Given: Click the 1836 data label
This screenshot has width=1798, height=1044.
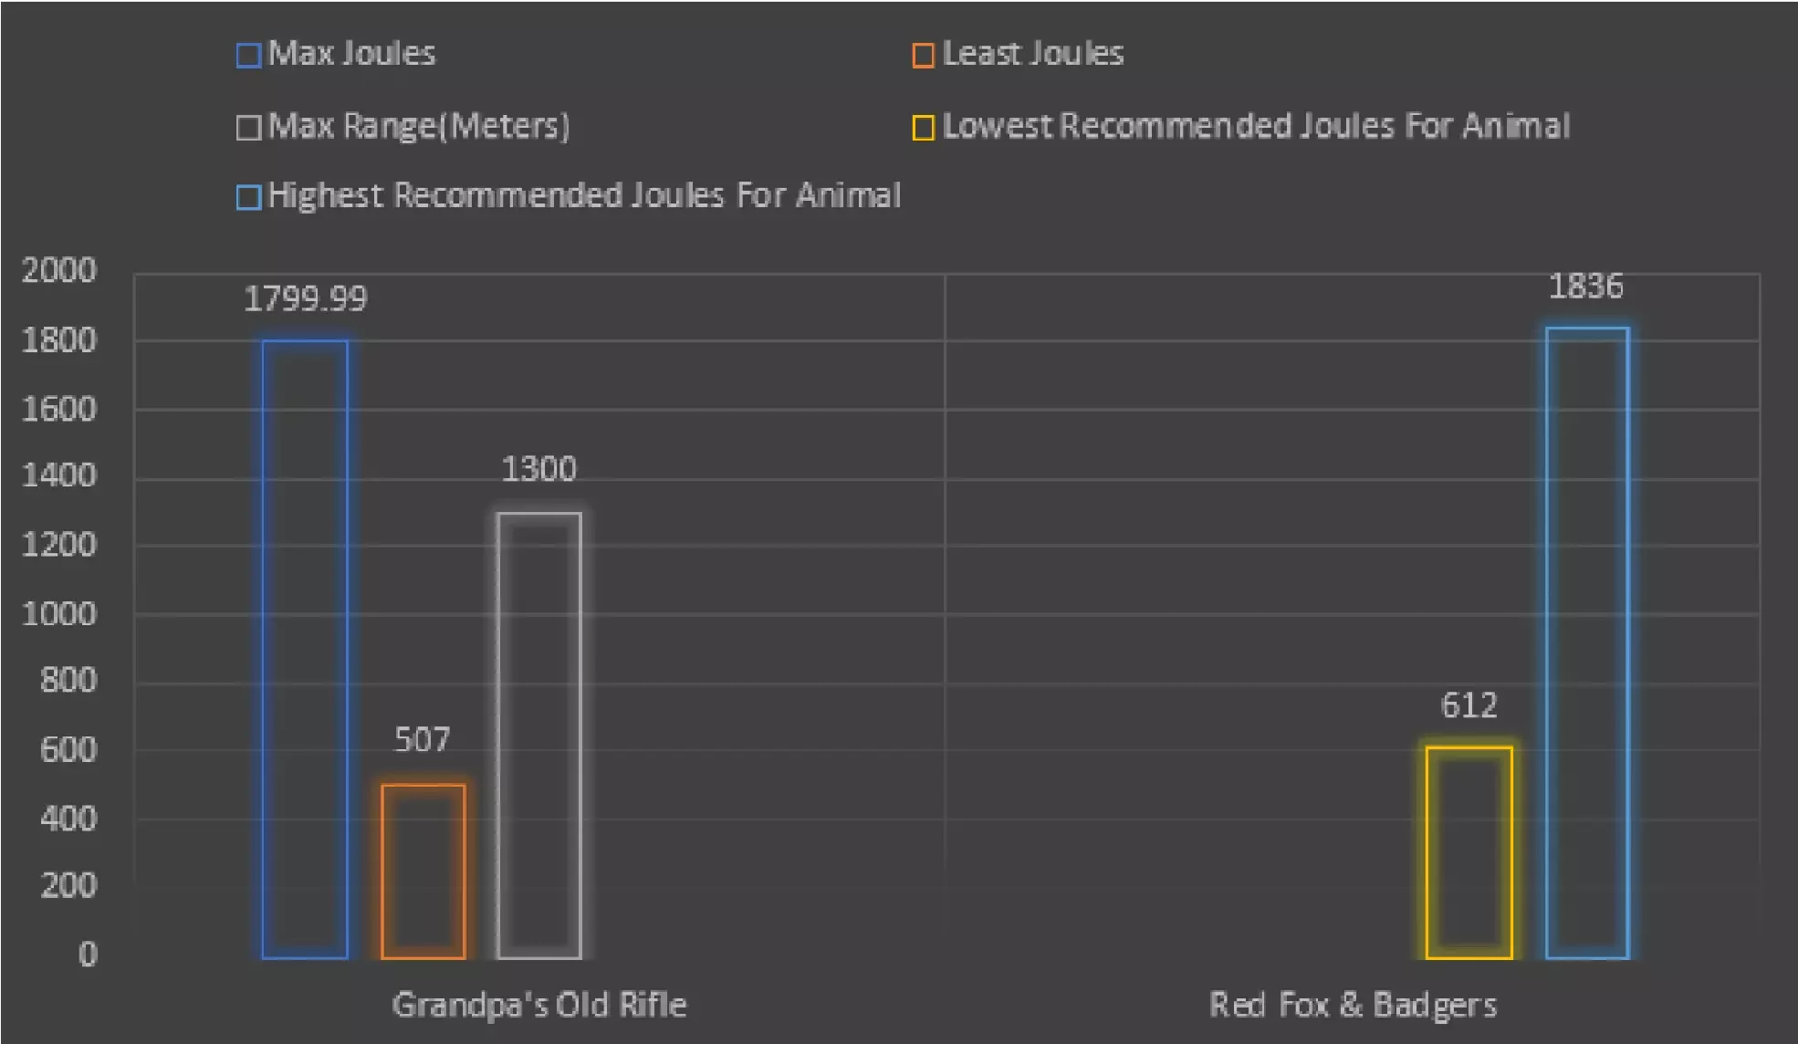Looking at the screenshot, I should tap(1585, 287).
